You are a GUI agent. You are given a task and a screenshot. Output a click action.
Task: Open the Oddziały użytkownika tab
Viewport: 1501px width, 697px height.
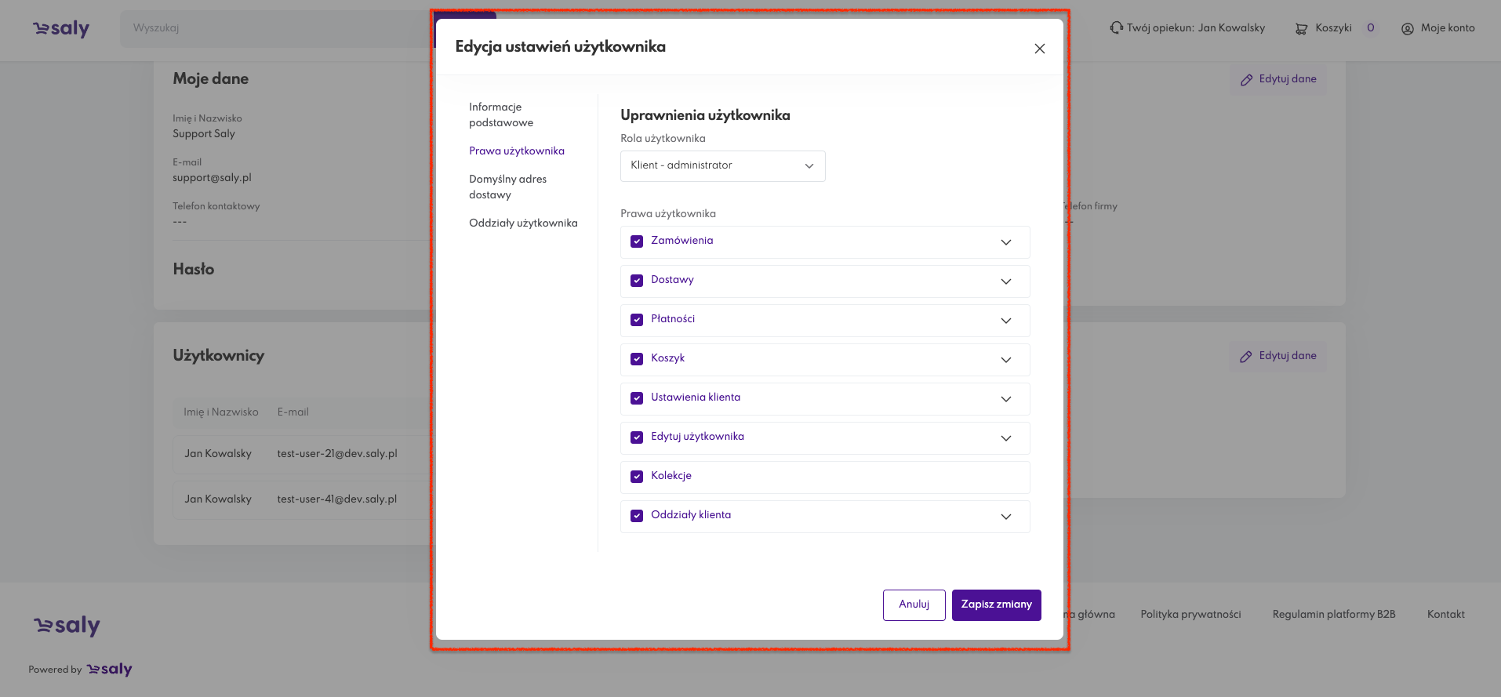pyautogui.click(x=523, y=223)
